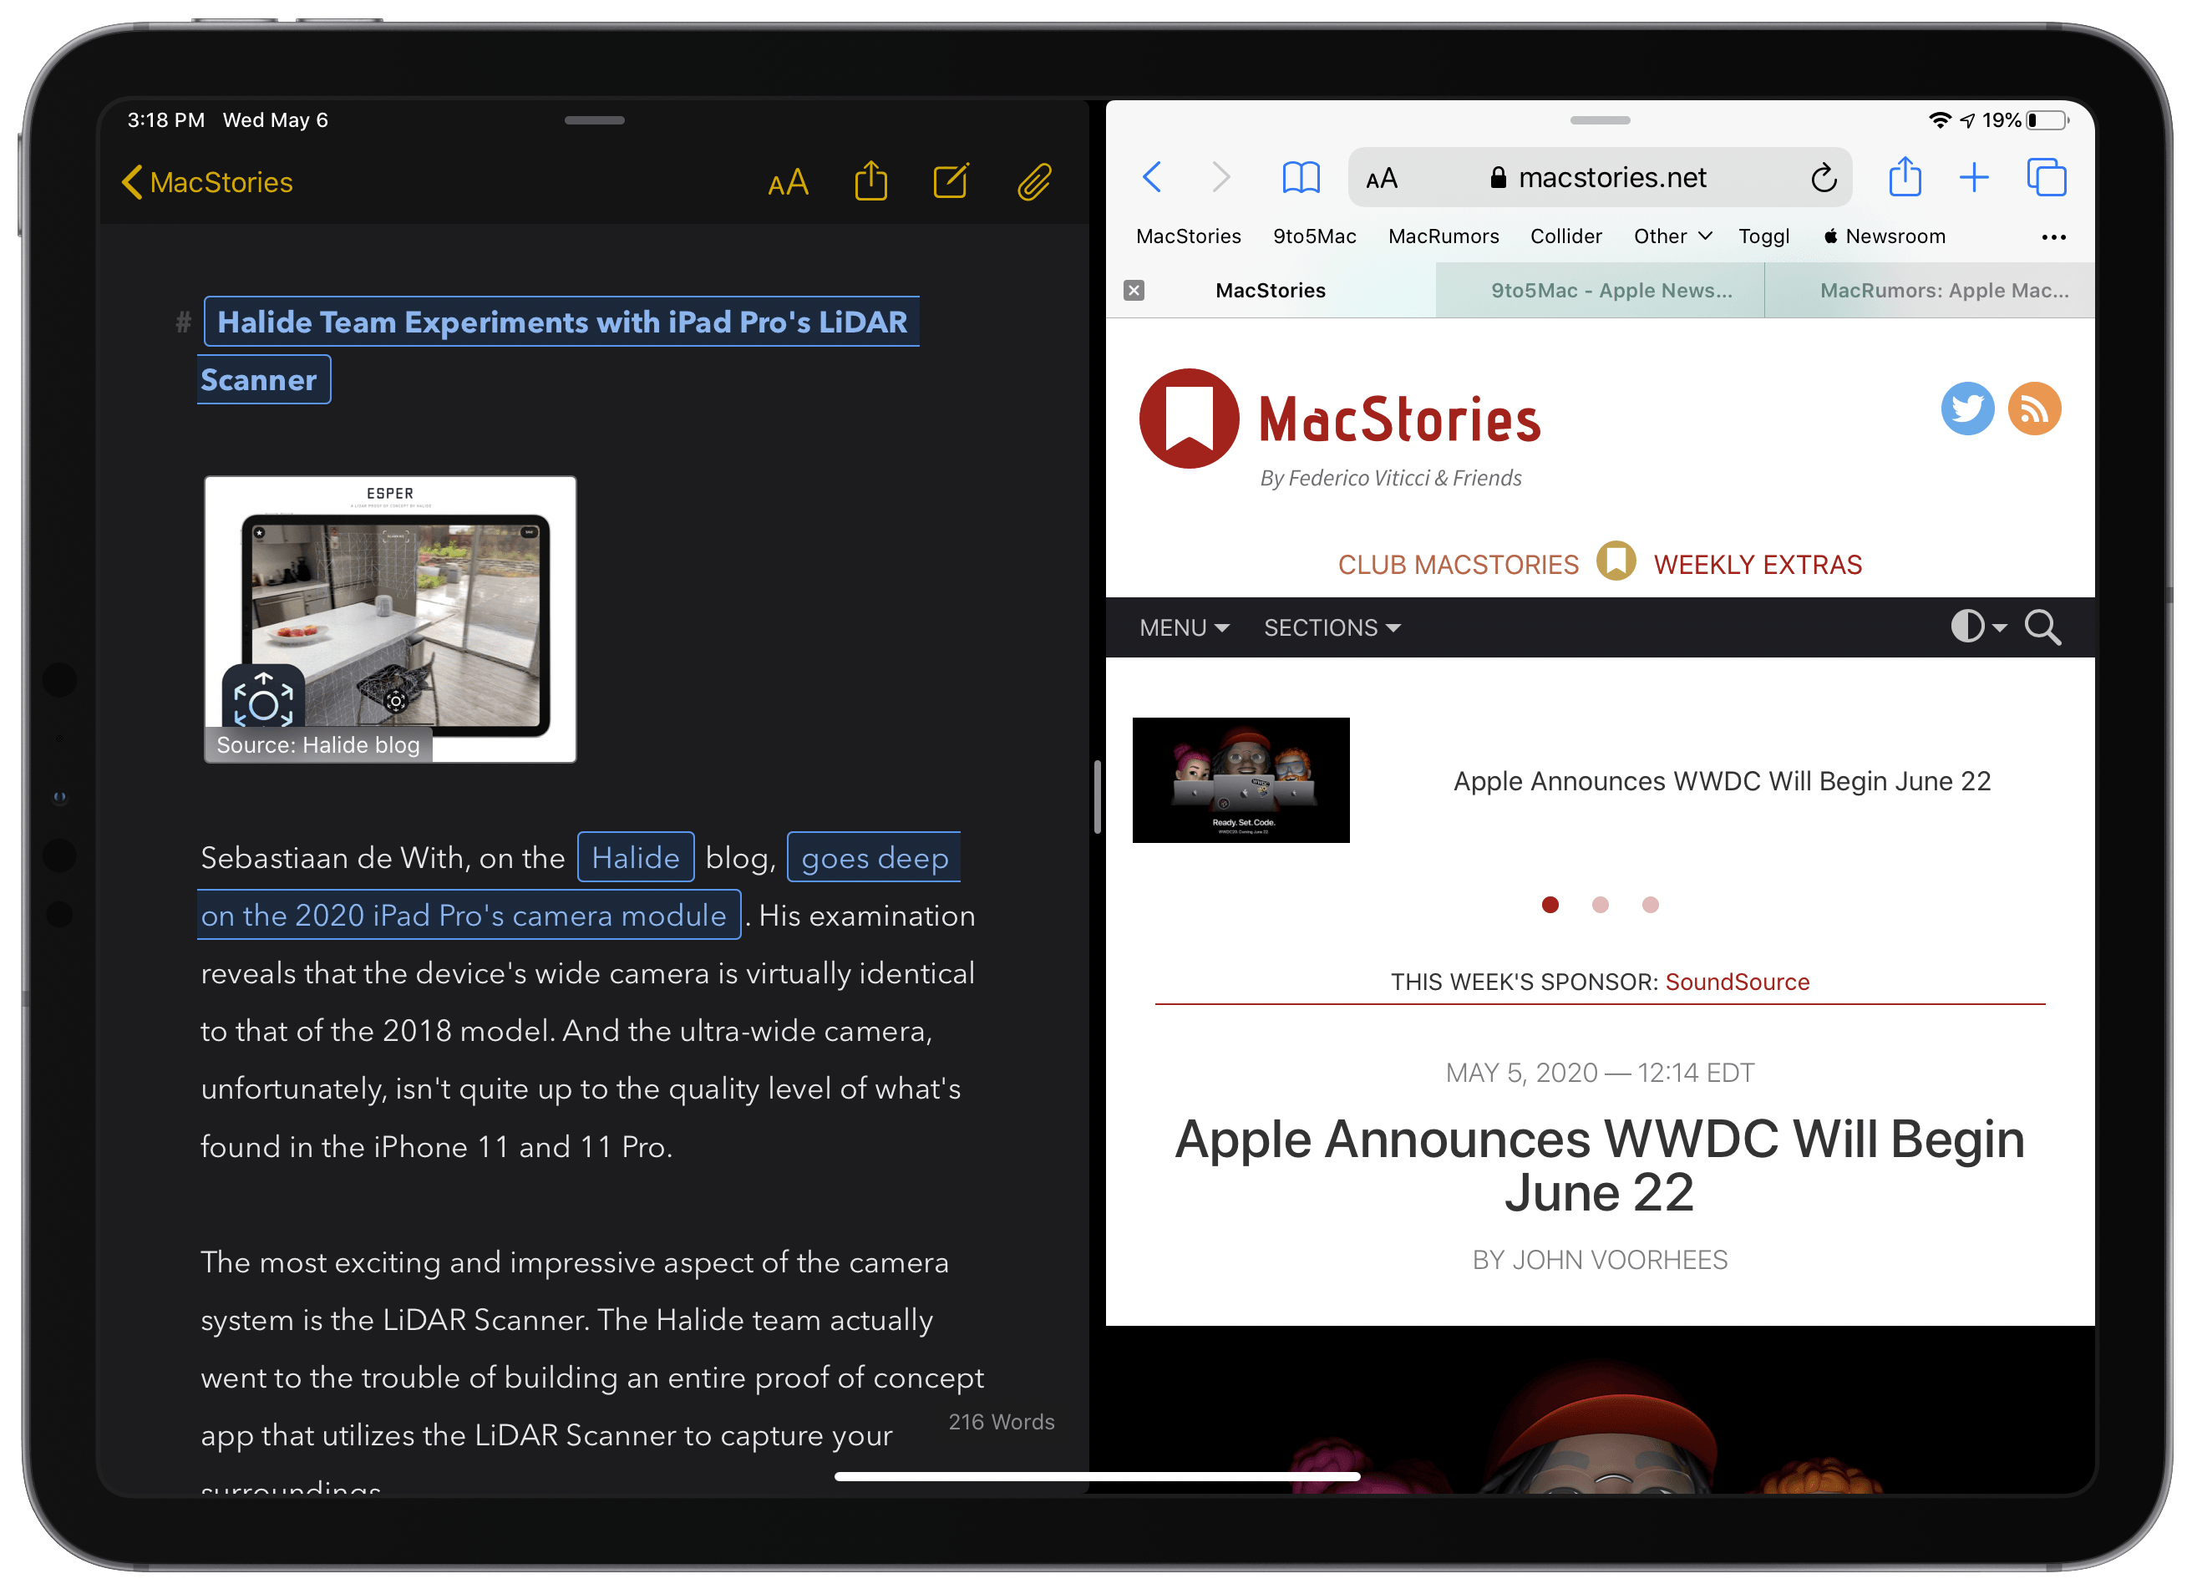Image resolution: width=2197 pixels, height=1594 pixels.
Task: Tap site search magnifier icon
Action: [x=2042, y=628]
